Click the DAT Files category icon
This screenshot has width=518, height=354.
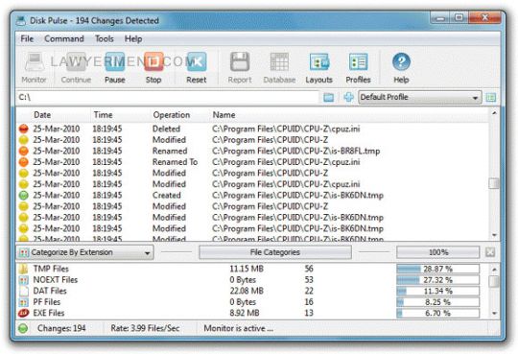click(23, 291)
